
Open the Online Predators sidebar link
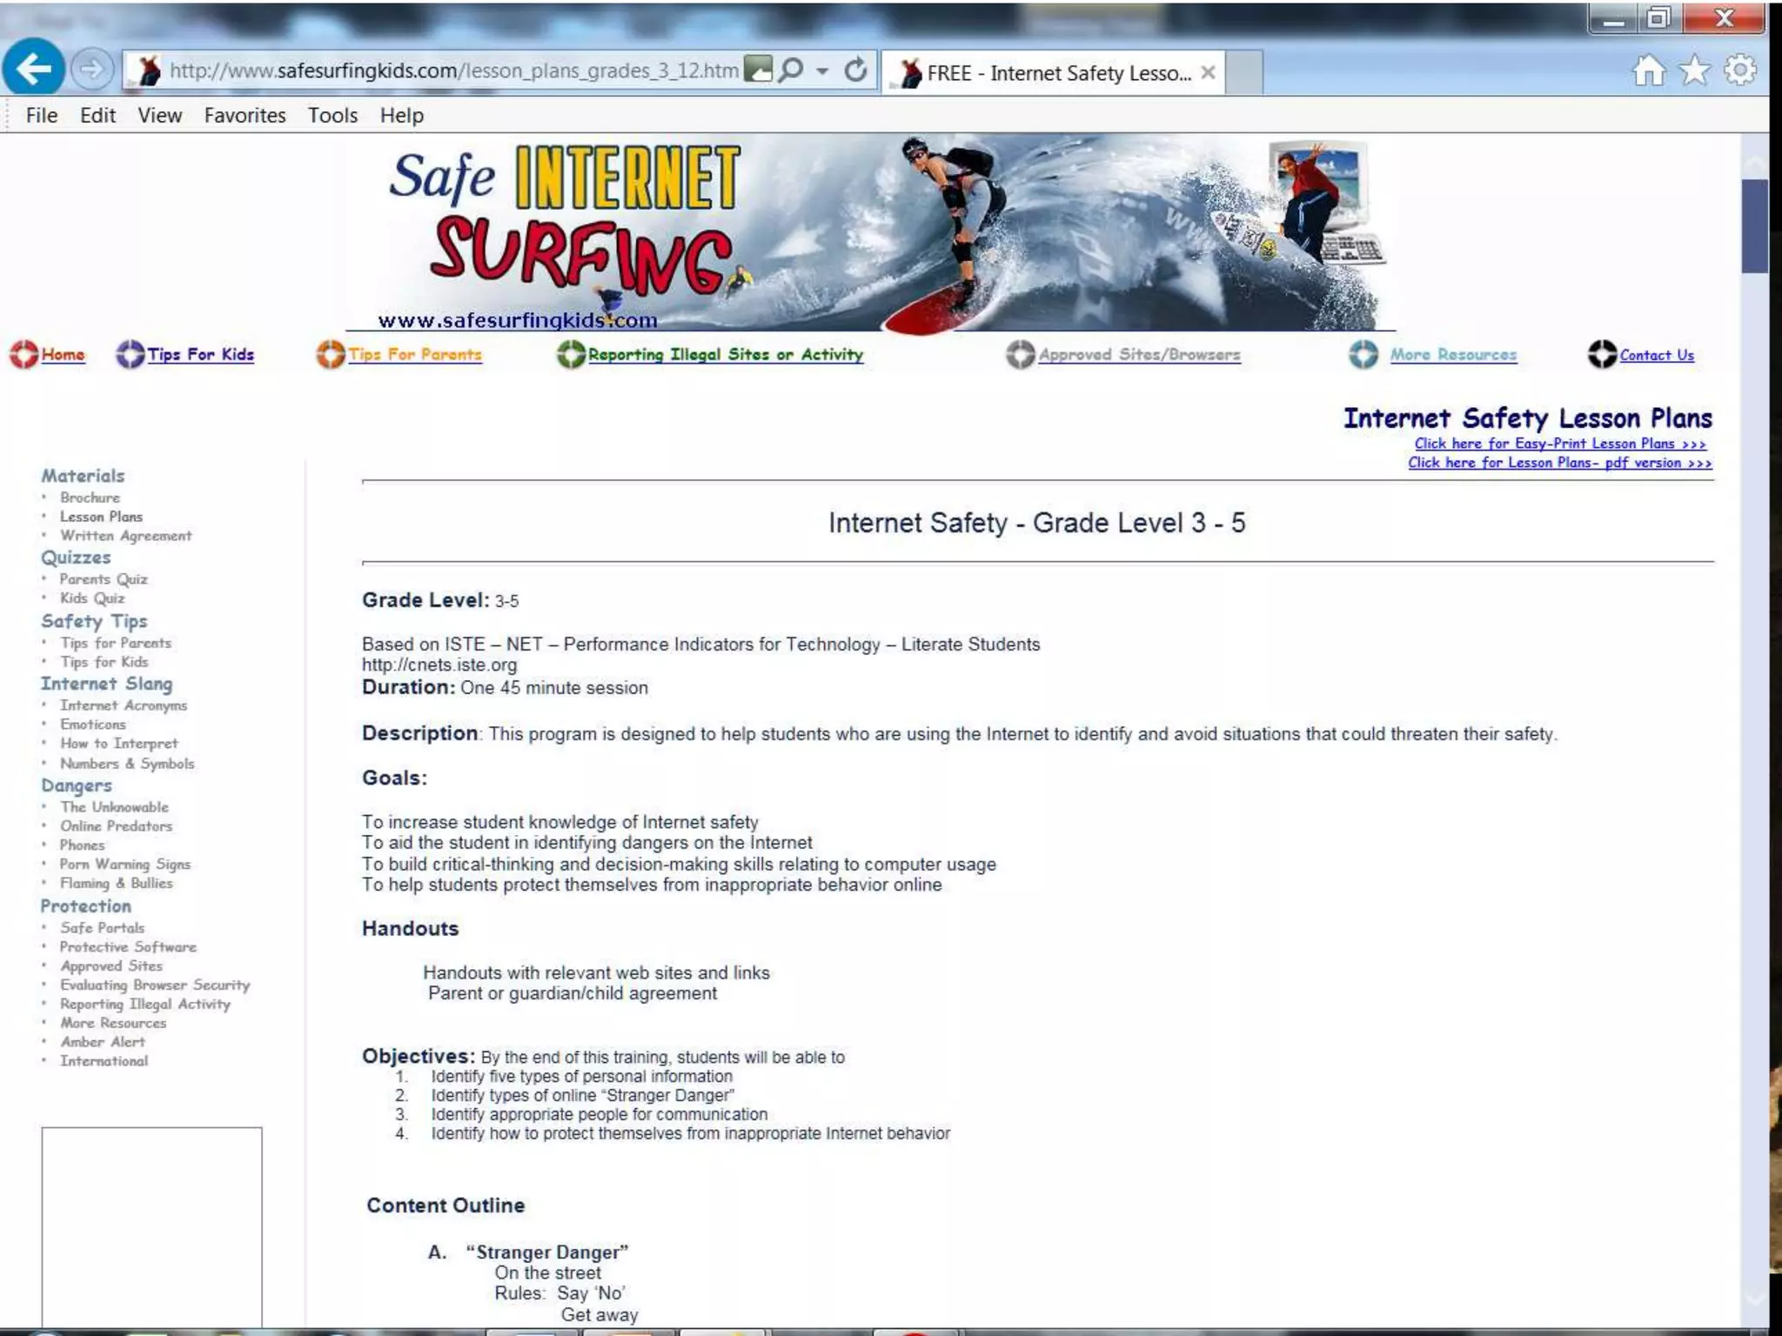[x=116, y=826]
